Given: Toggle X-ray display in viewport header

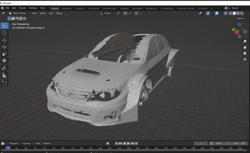Looking at the screenshot, I should pos(225,13).
